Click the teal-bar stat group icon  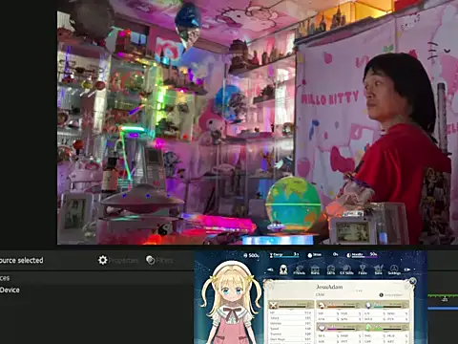click(368, 305)
